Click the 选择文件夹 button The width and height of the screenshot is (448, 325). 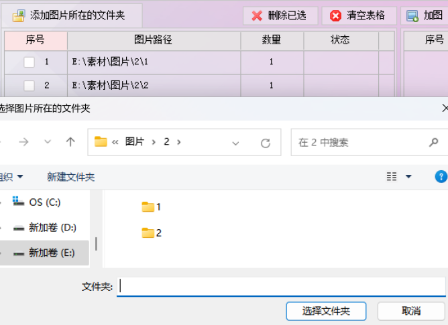(x=326, y=311)
